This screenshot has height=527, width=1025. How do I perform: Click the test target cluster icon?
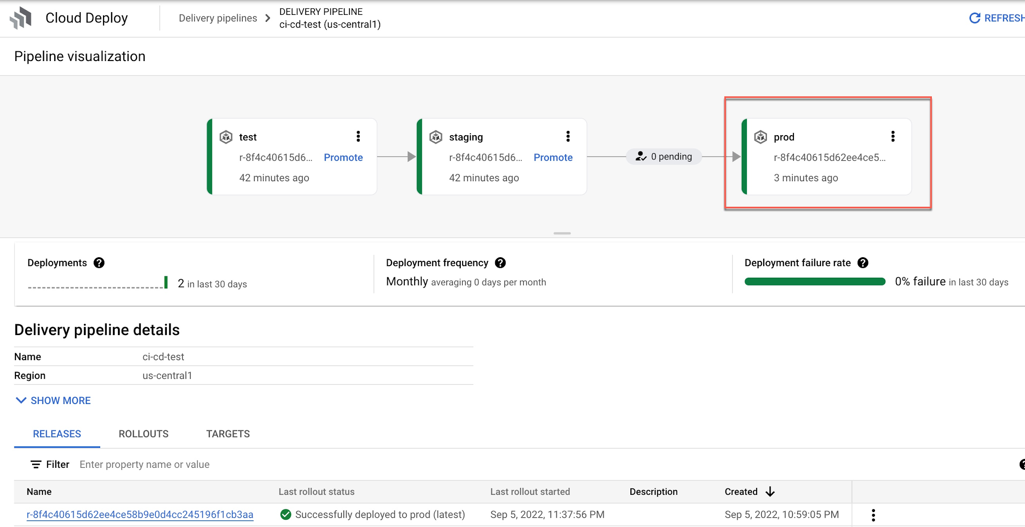(226, 137)
